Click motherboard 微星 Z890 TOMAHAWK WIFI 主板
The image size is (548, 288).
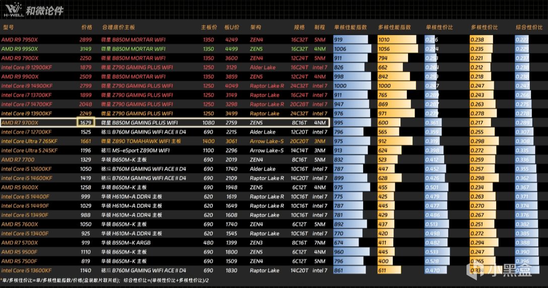tap(141, 141)
